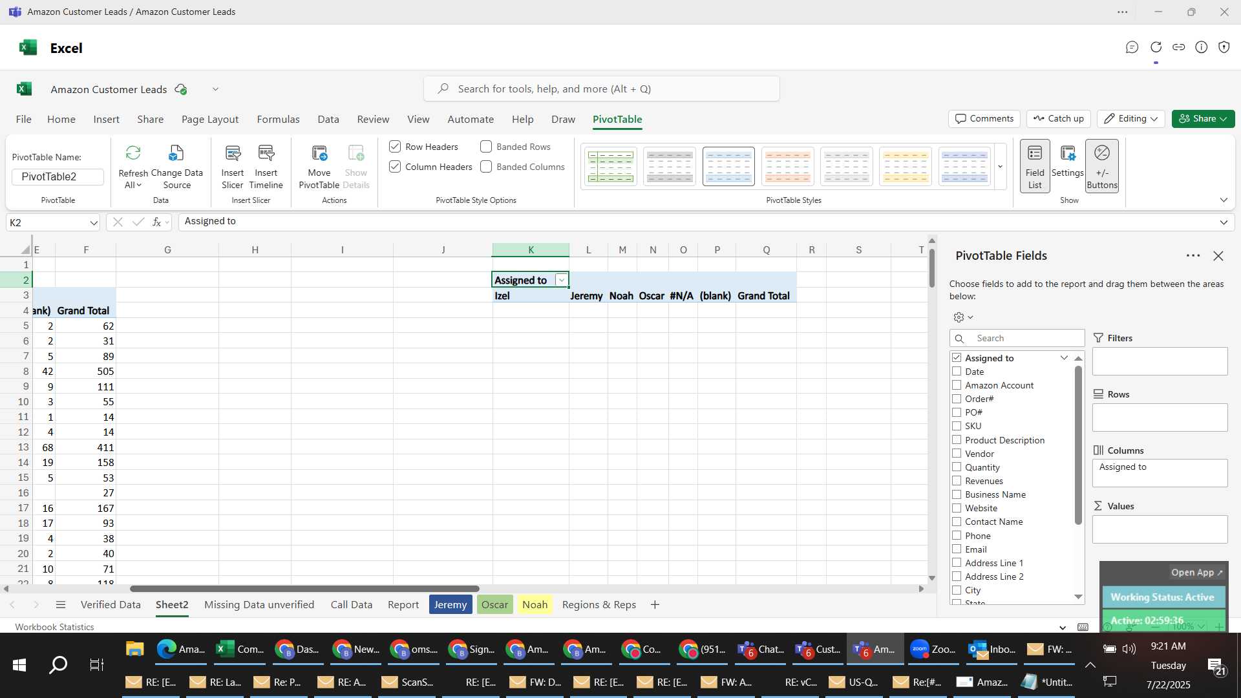Switch to Jeremy sheet tab
The height and width of the screenshot is (698, 1241).
click(x=451, y=605)
